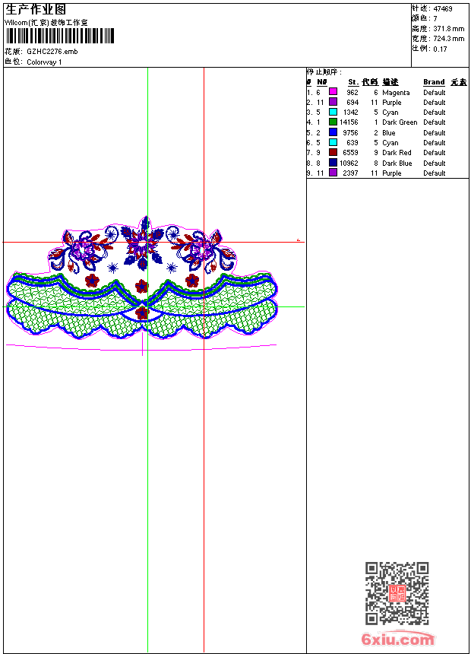Screen dimensions: 471x654
Task: Select the stitch count 10962
Action: pos(349,163)
